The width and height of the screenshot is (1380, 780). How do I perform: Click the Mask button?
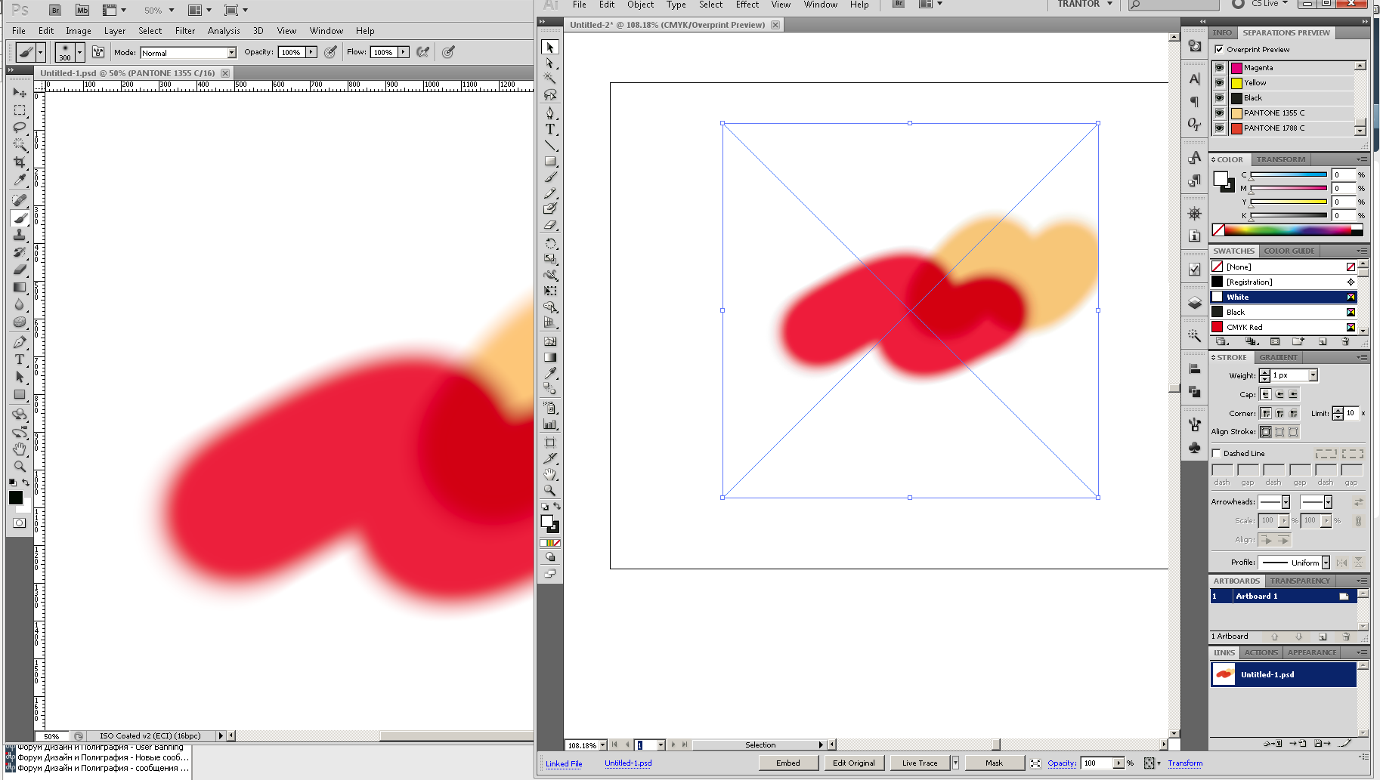(994, 763)
